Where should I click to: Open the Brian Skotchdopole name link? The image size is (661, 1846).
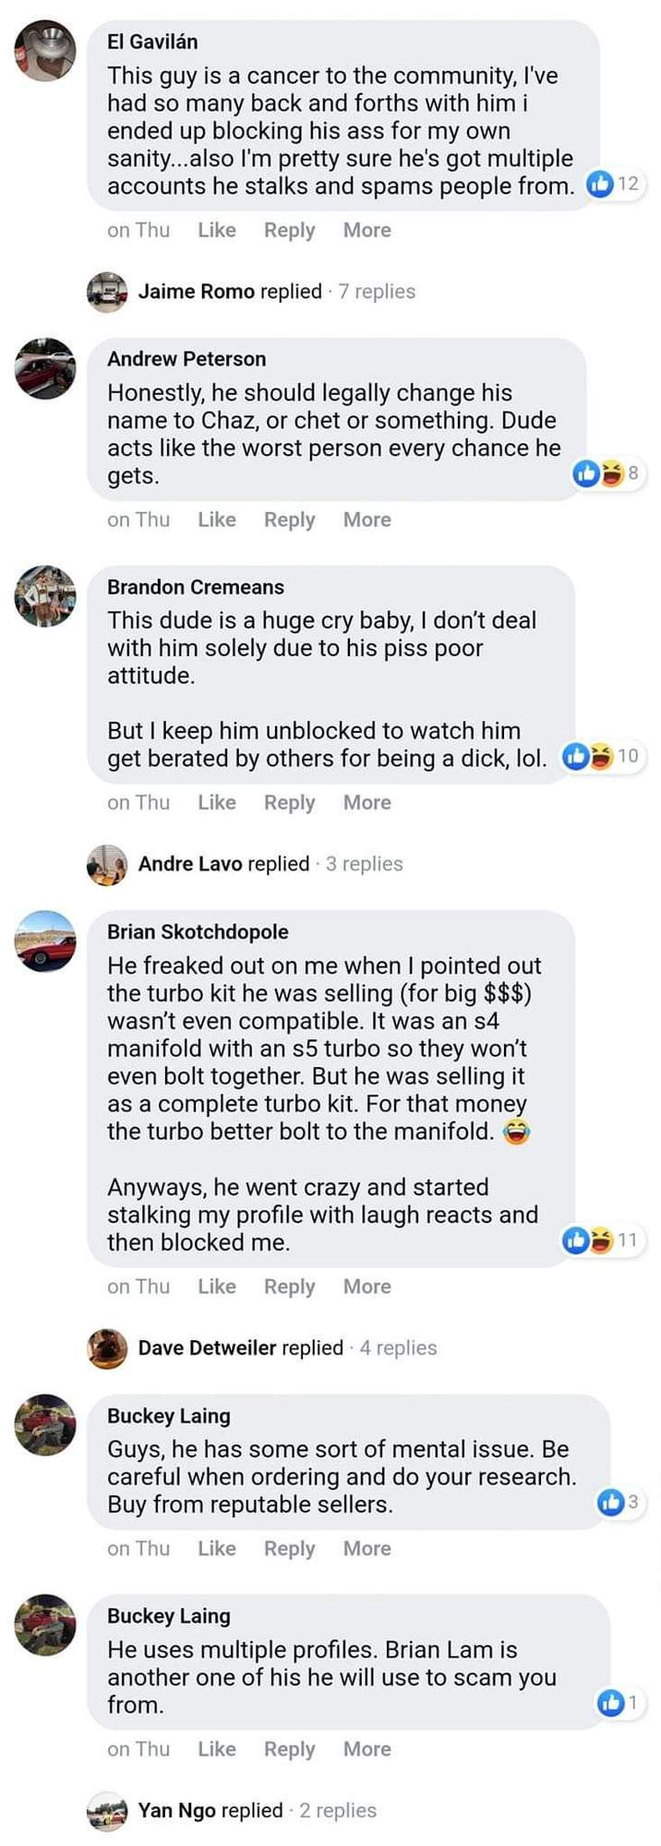[x=198, y=932]
